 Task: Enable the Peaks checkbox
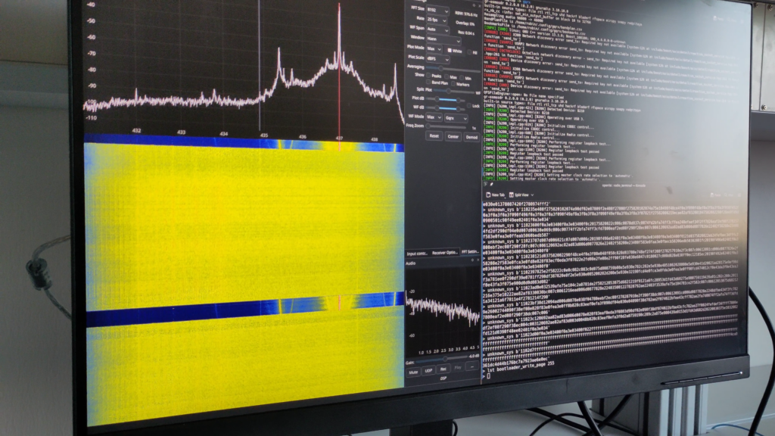click(428, 75)
